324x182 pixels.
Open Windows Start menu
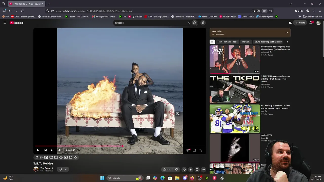[x=102, y=178]
